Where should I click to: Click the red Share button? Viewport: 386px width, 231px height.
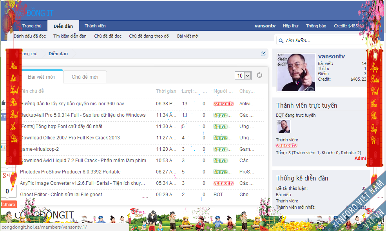tap(9, 204)
